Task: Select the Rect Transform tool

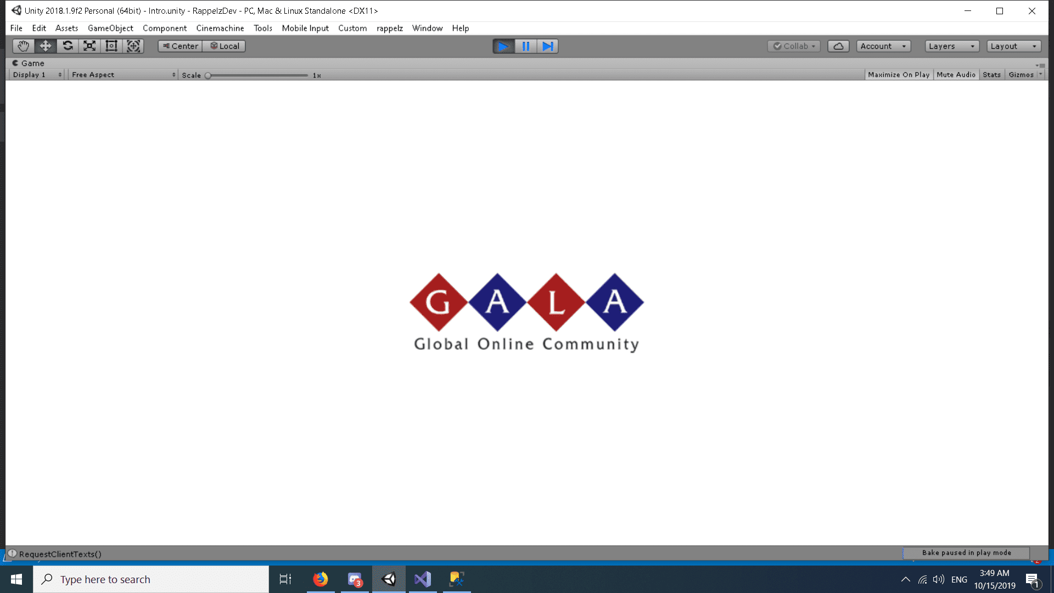Action: (x=111, y=46)
